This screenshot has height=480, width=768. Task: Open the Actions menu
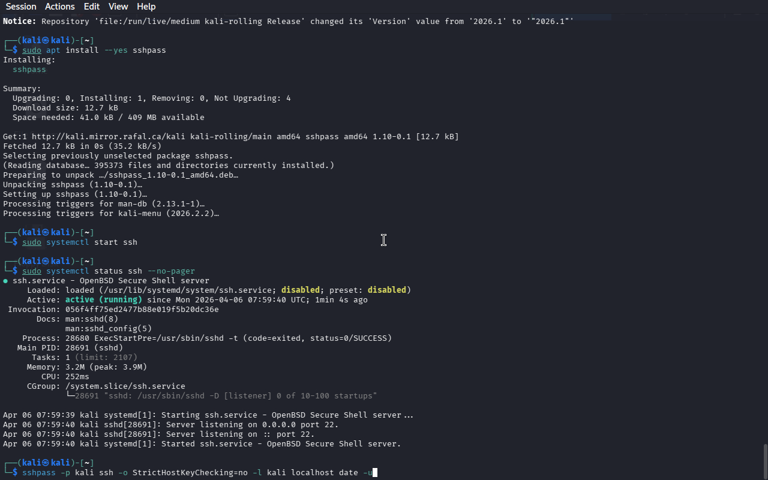point(60,7)
